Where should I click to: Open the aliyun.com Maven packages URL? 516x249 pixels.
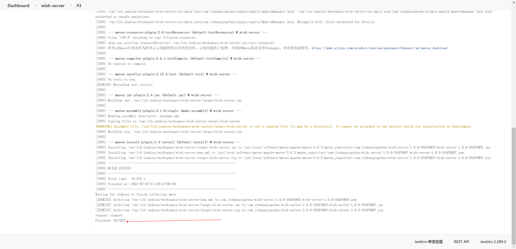click(x=379, y=48)
